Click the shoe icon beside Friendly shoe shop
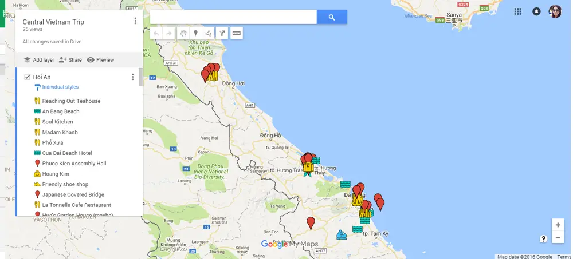This screenshot has width=573, height=259. (37, 184)
